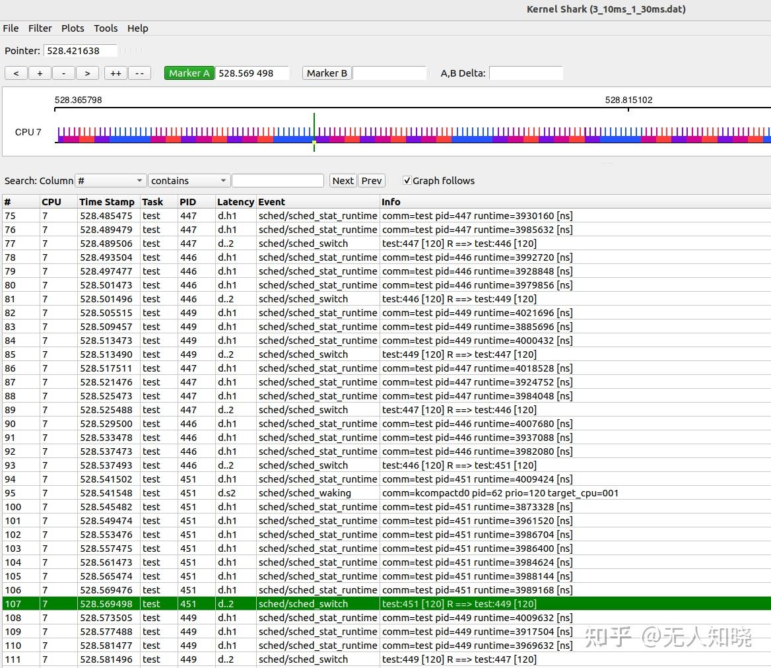Zoom in with the '+' button
771x668 pixels.
40,73
